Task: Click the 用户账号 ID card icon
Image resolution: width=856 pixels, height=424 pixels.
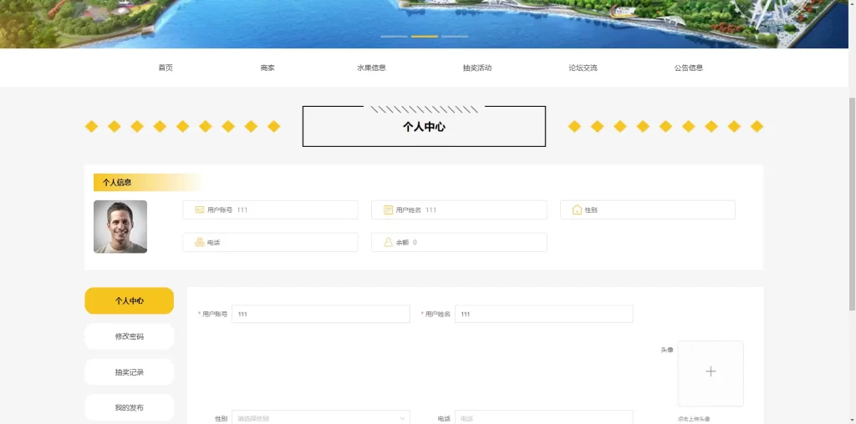Action: click(199, 209)
